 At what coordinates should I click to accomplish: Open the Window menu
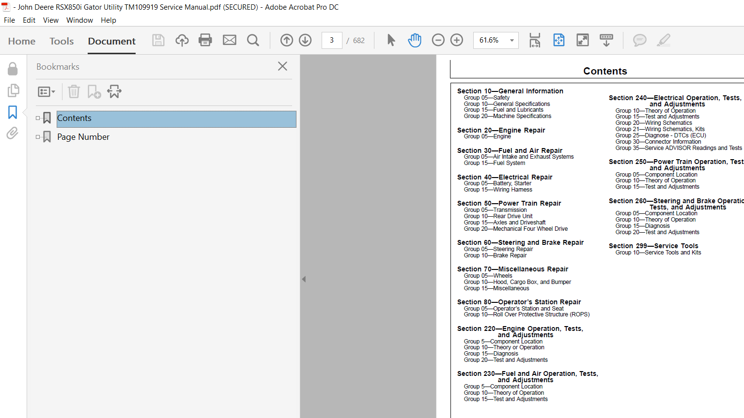[79, 20]
